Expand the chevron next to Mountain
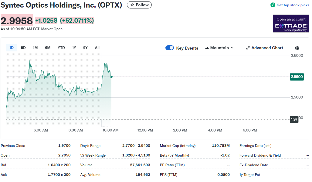The height and width of the screenshot is (182, 312). pos(232,48)
